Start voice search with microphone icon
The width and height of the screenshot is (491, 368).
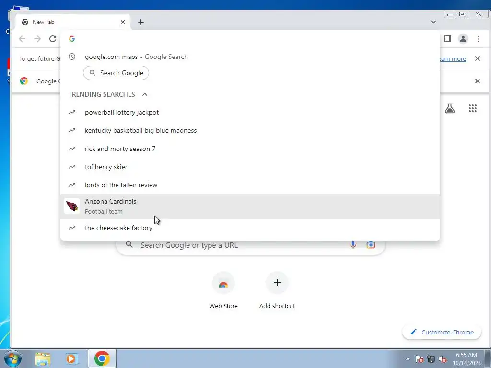point(353,245)
